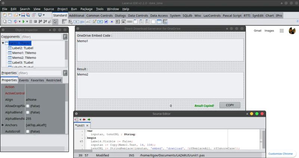Click the Pause execution icon
The image size is (299, 158).
[x=31, y=22]
